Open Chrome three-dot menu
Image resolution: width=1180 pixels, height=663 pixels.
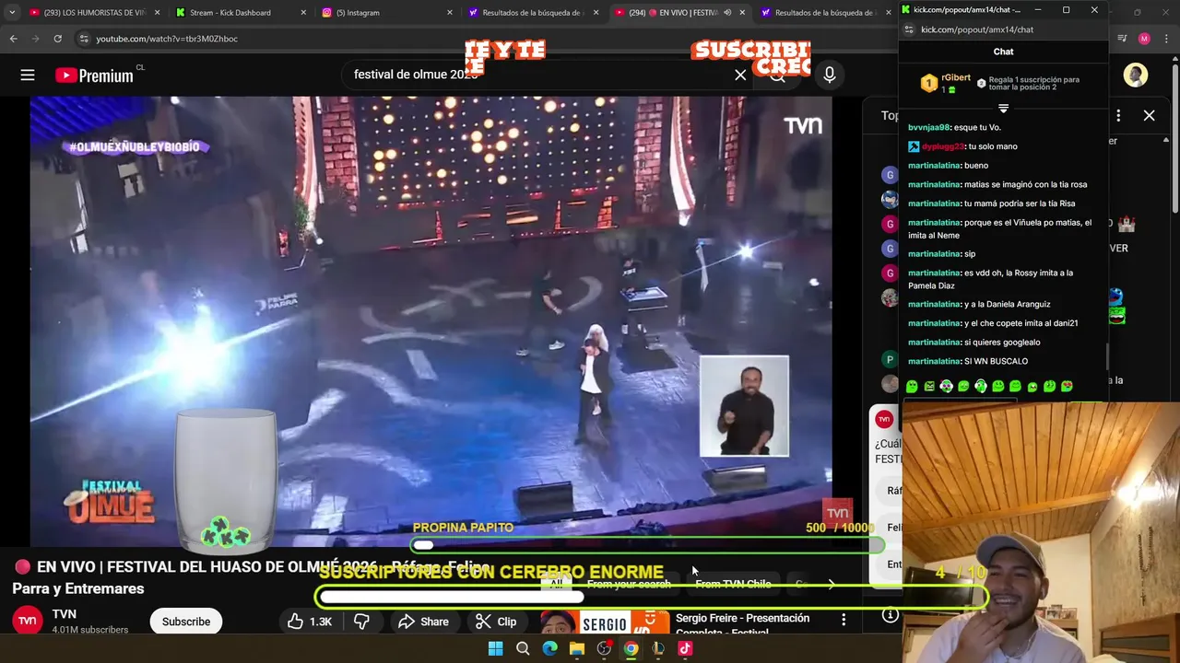pyautogui.click(x=1165, y=39)
